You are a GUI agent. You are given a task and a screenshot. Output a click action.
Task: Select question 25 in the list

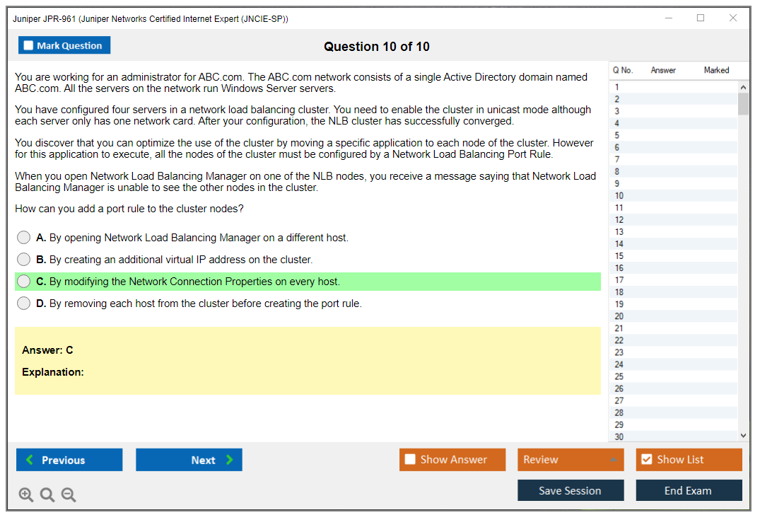point(619,376)
